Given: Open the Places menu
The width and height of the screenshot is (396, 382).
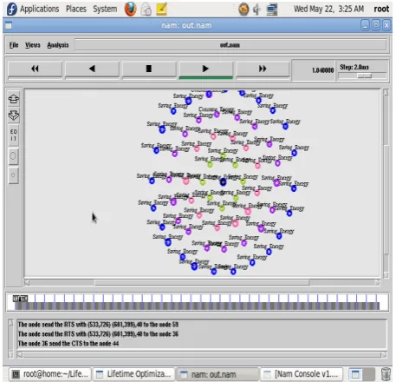Looking at the screenshot, I should 76,9.
